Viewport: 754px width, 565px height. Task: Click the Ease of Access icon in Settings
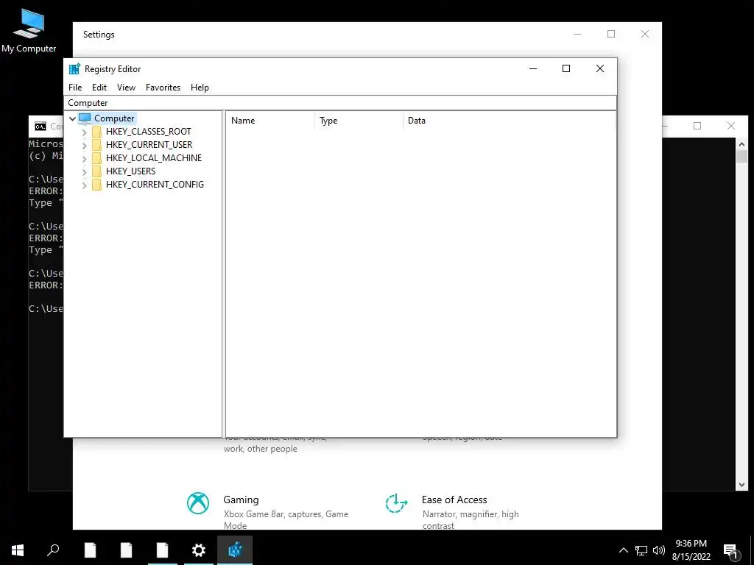pyautogui.click(x=396, y=503)
